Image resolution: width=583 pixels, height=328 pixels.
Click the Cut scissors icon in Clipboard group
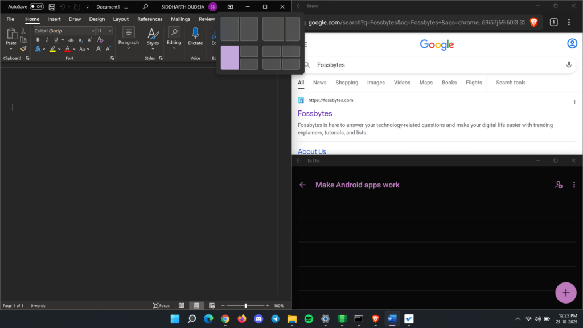coord(23,31)
